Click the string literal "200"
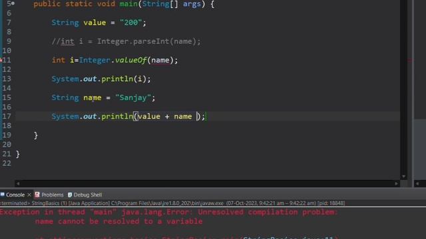 (130, 23)
